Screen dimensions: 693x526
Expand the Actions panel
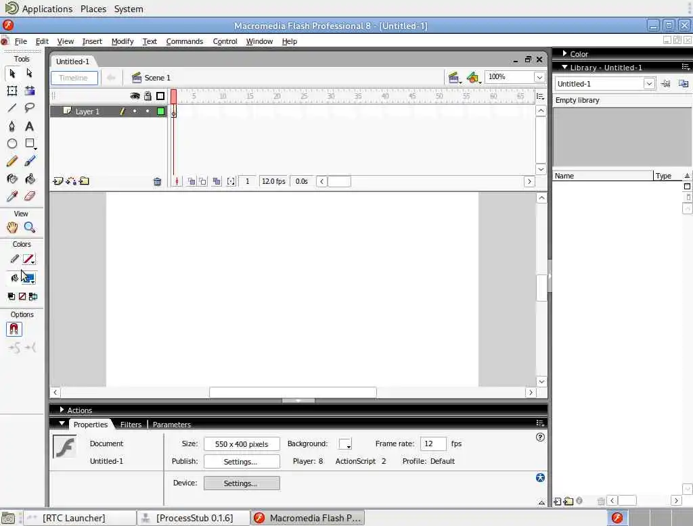click(62, 410)
